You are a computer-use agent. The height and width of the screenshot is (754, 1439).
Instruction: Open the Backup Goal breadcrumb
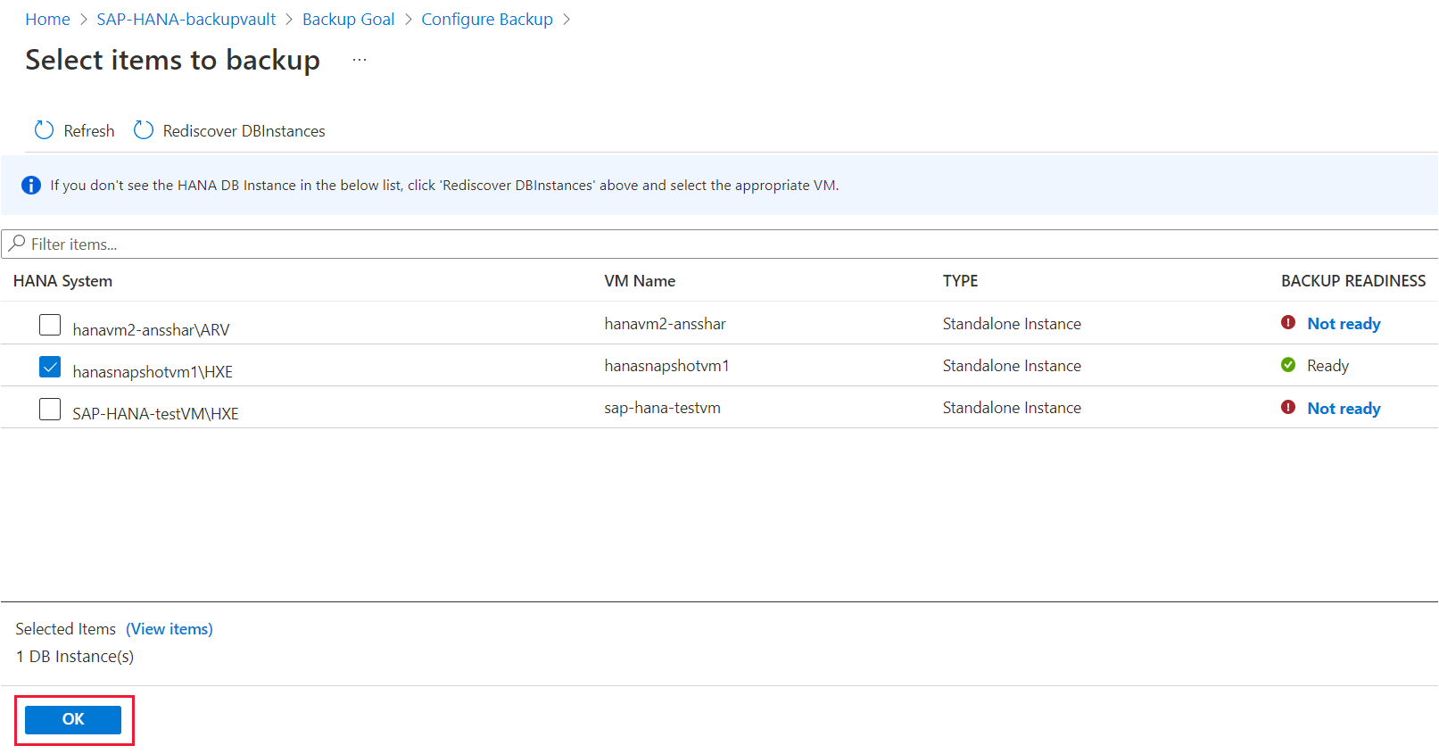[x=348, y=20]
